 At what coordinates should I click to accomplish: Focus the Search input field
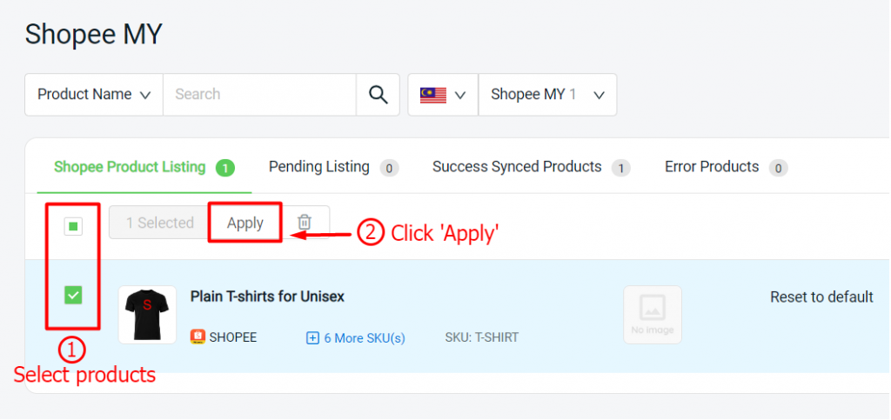[259, 94]
